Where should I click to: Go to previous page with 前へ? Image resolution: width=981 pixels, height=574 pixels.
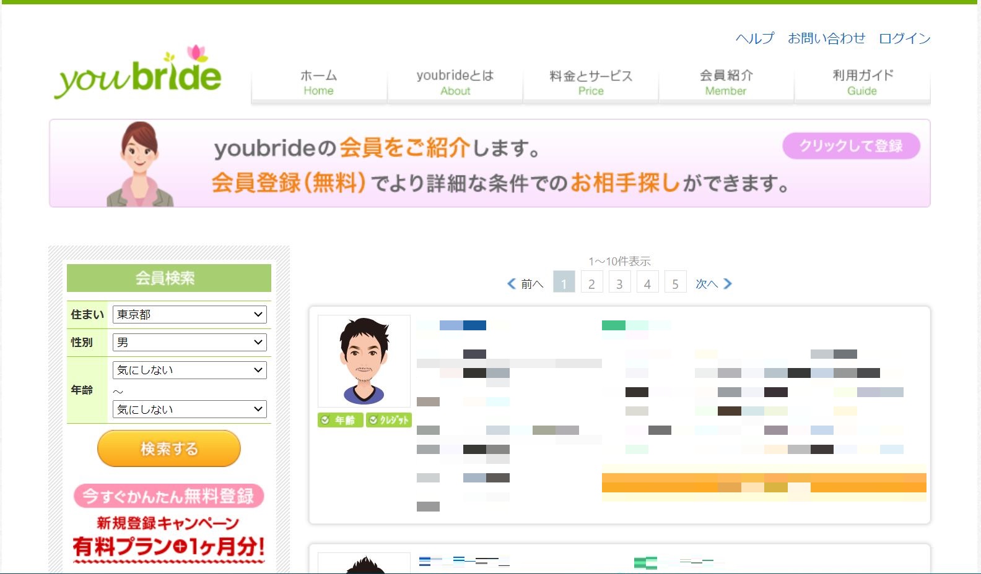tap(531, 284)
